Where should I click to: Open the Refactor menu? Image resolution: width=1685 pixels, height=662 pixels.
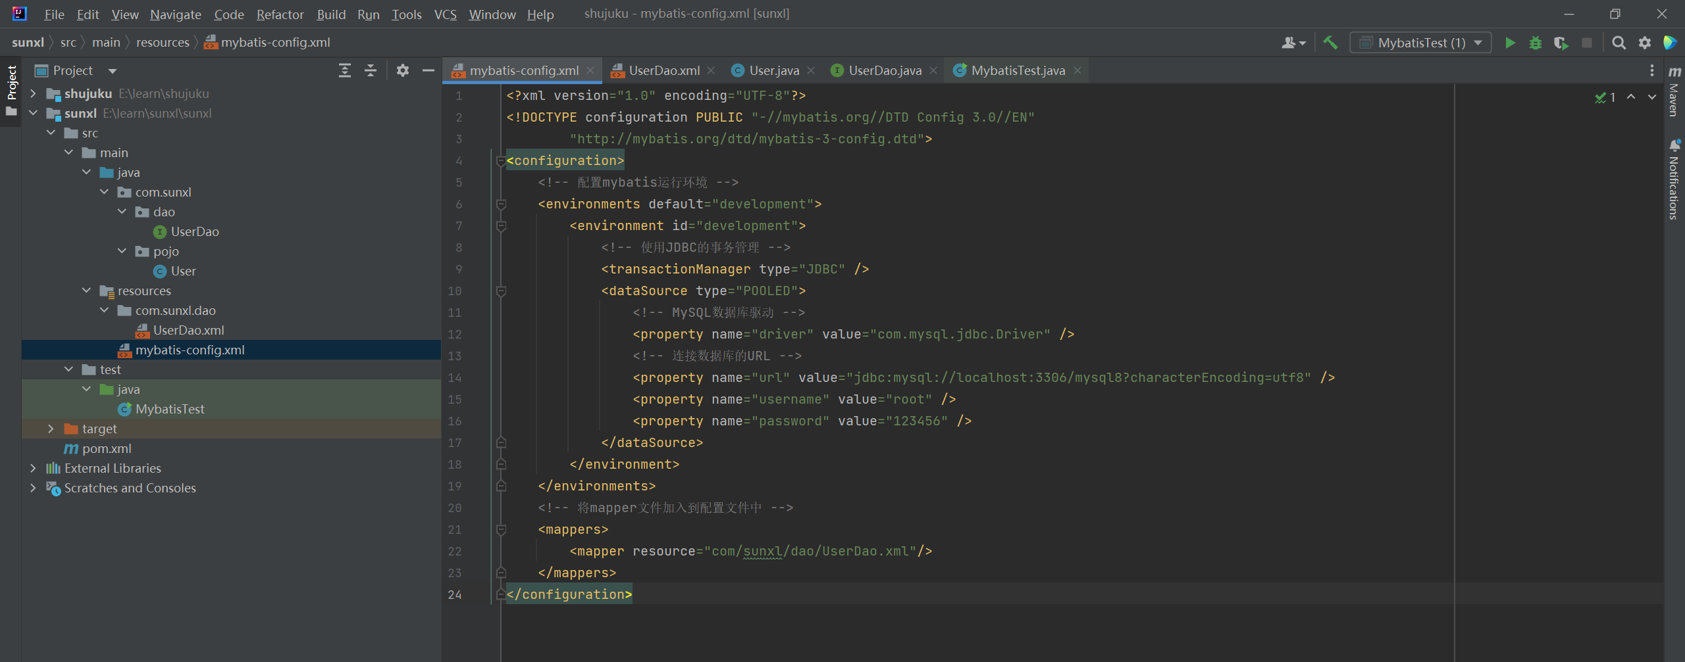(280, 14)
